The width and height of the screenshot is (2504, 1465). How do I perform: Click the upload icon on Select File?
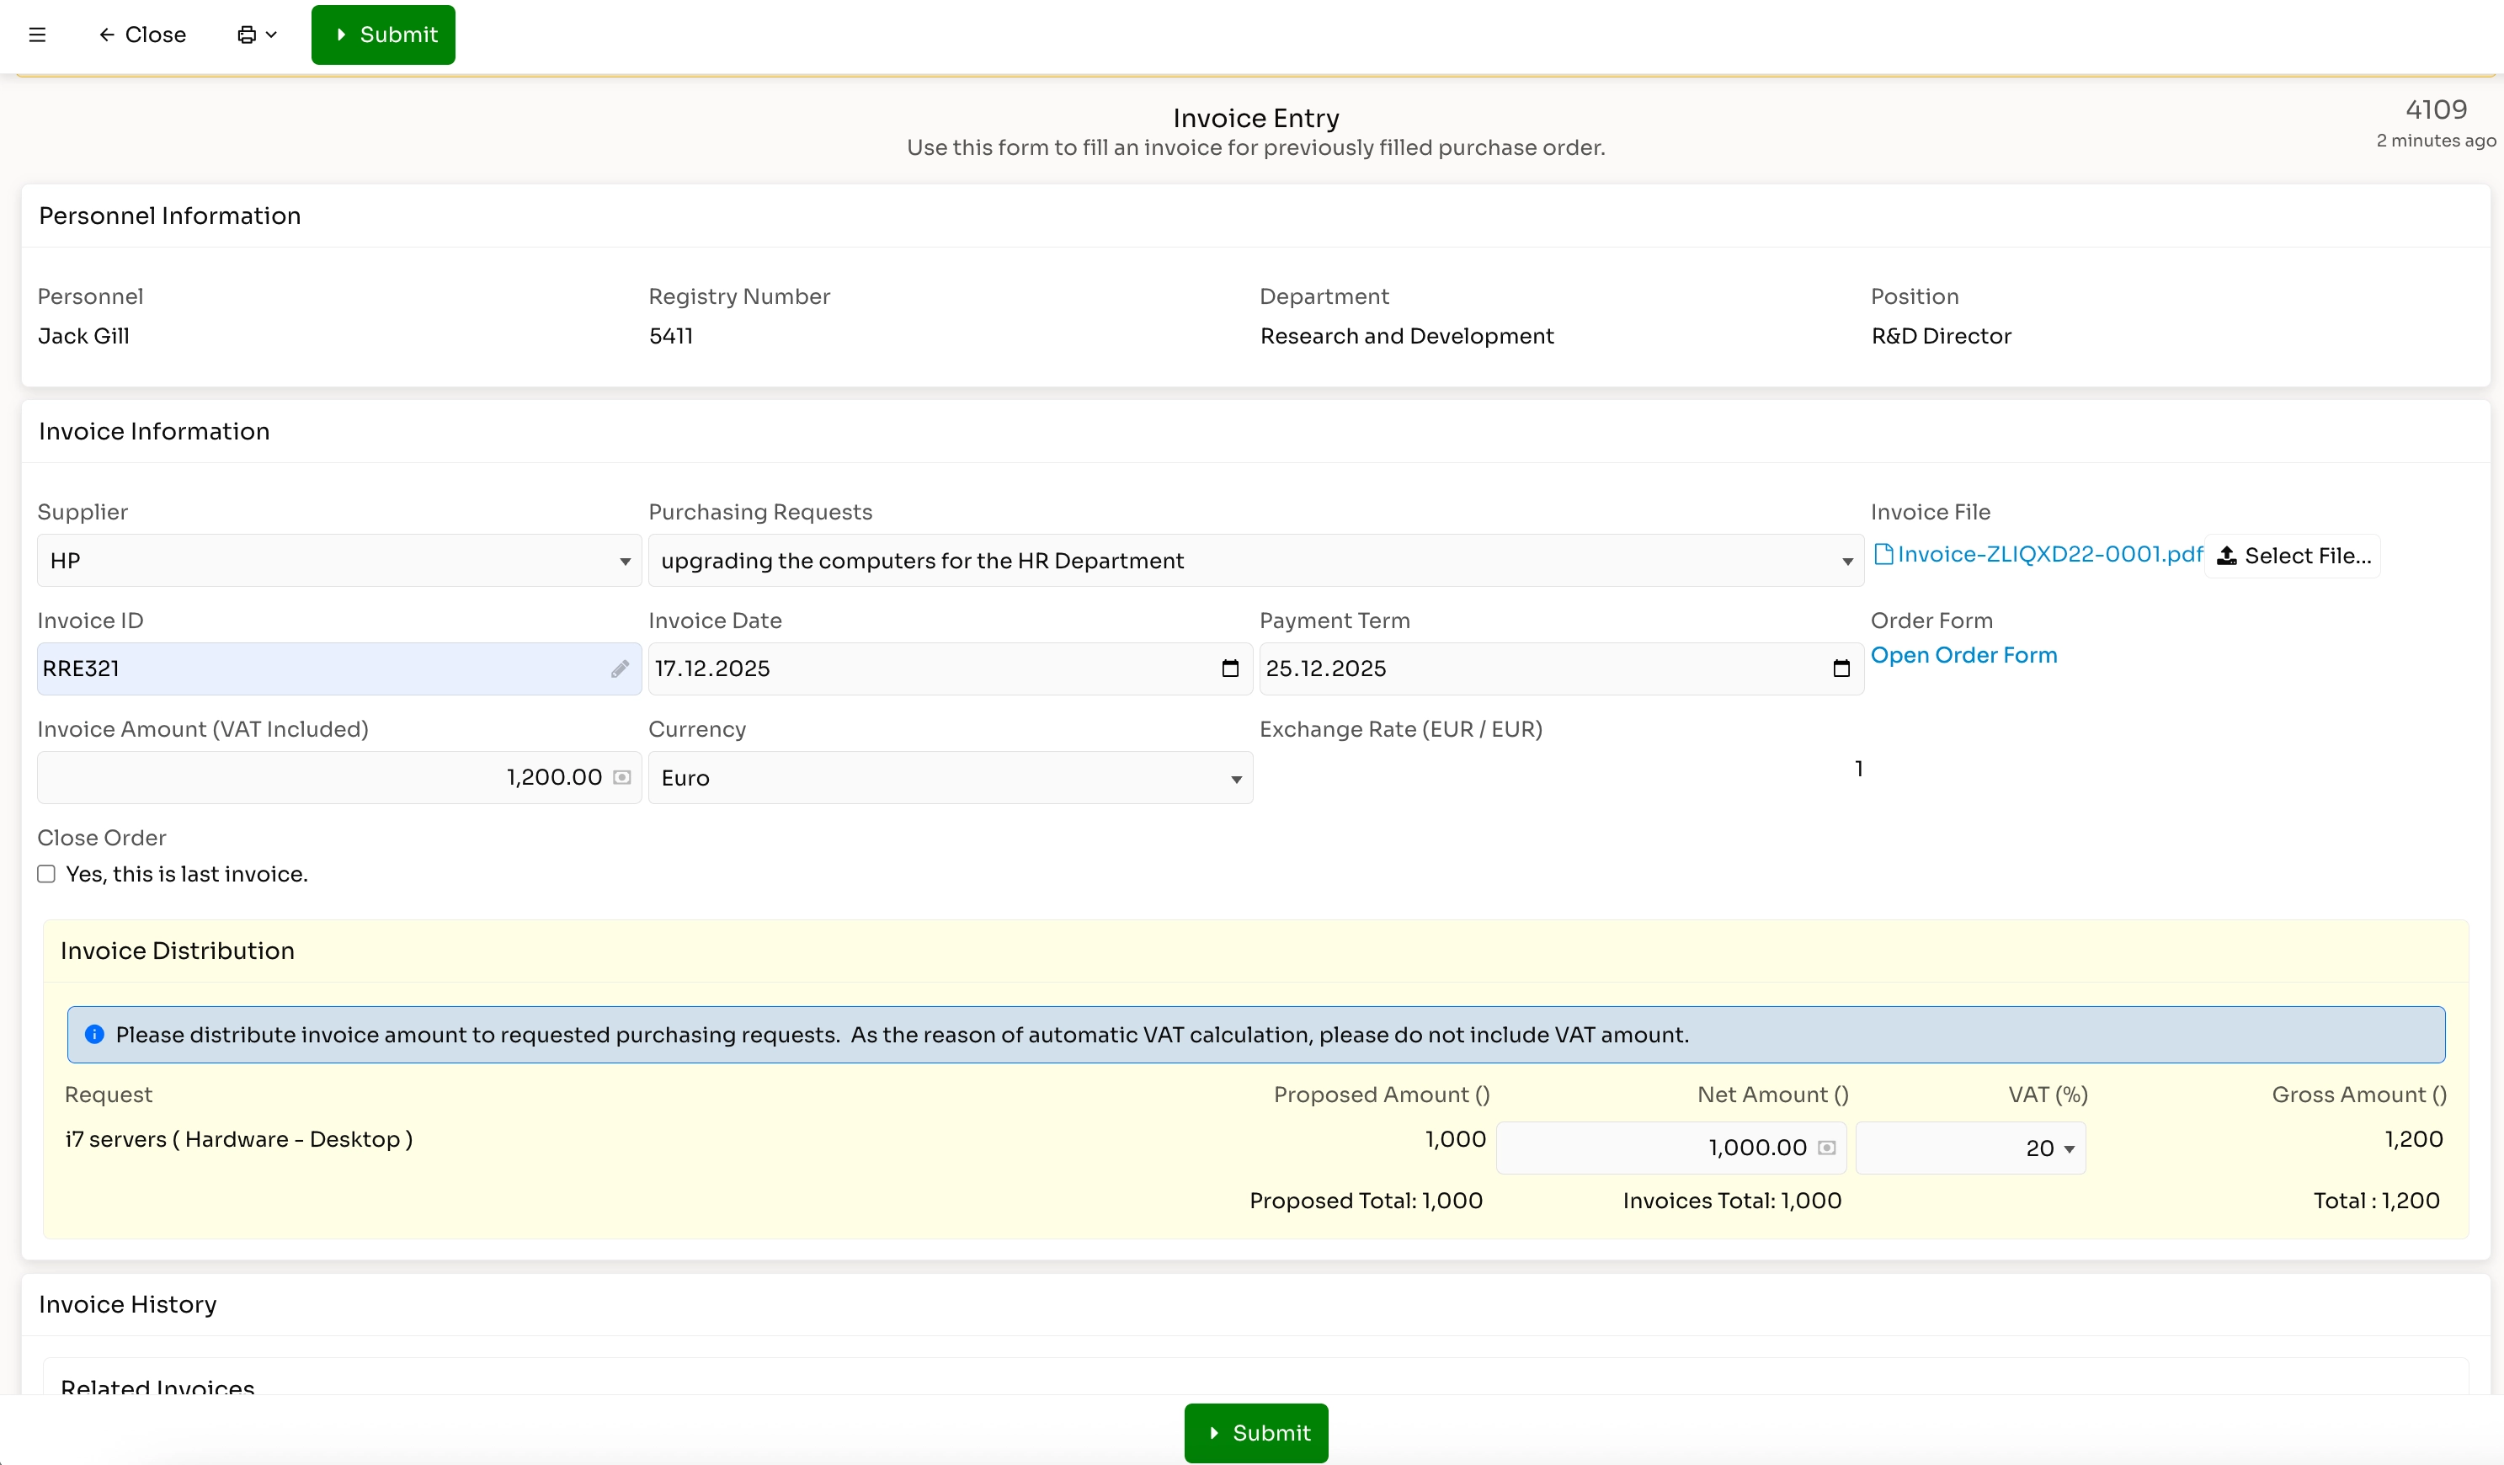coord(2226,556)
